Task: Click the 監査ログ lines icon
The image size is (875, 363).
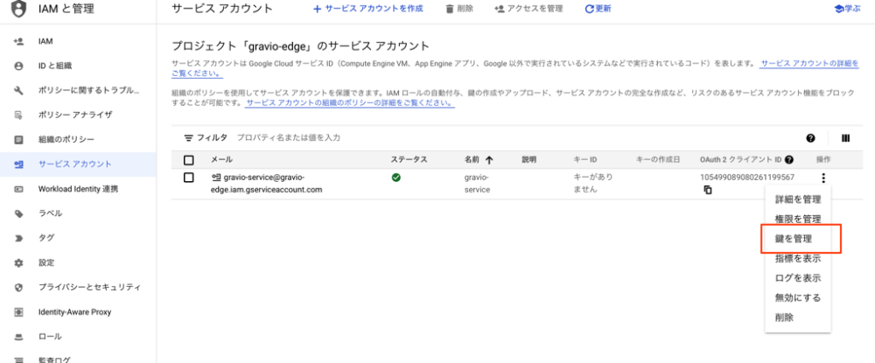Action: 18,360
